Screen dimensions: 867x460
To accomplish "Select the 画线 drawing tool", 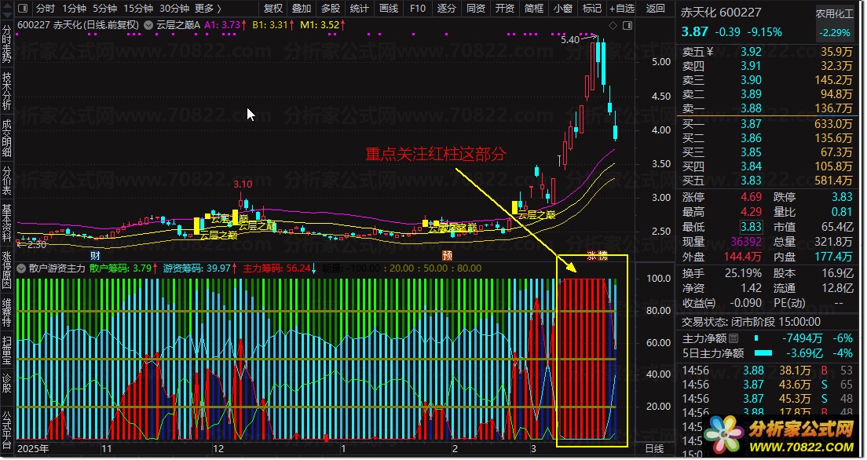I will click(389, 9).
